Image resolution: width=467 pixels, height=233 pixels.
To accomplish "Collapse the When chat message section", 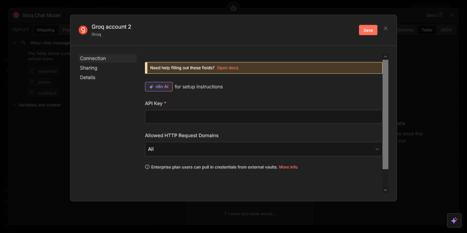I will pyautogui.click(x=14, y=43).
